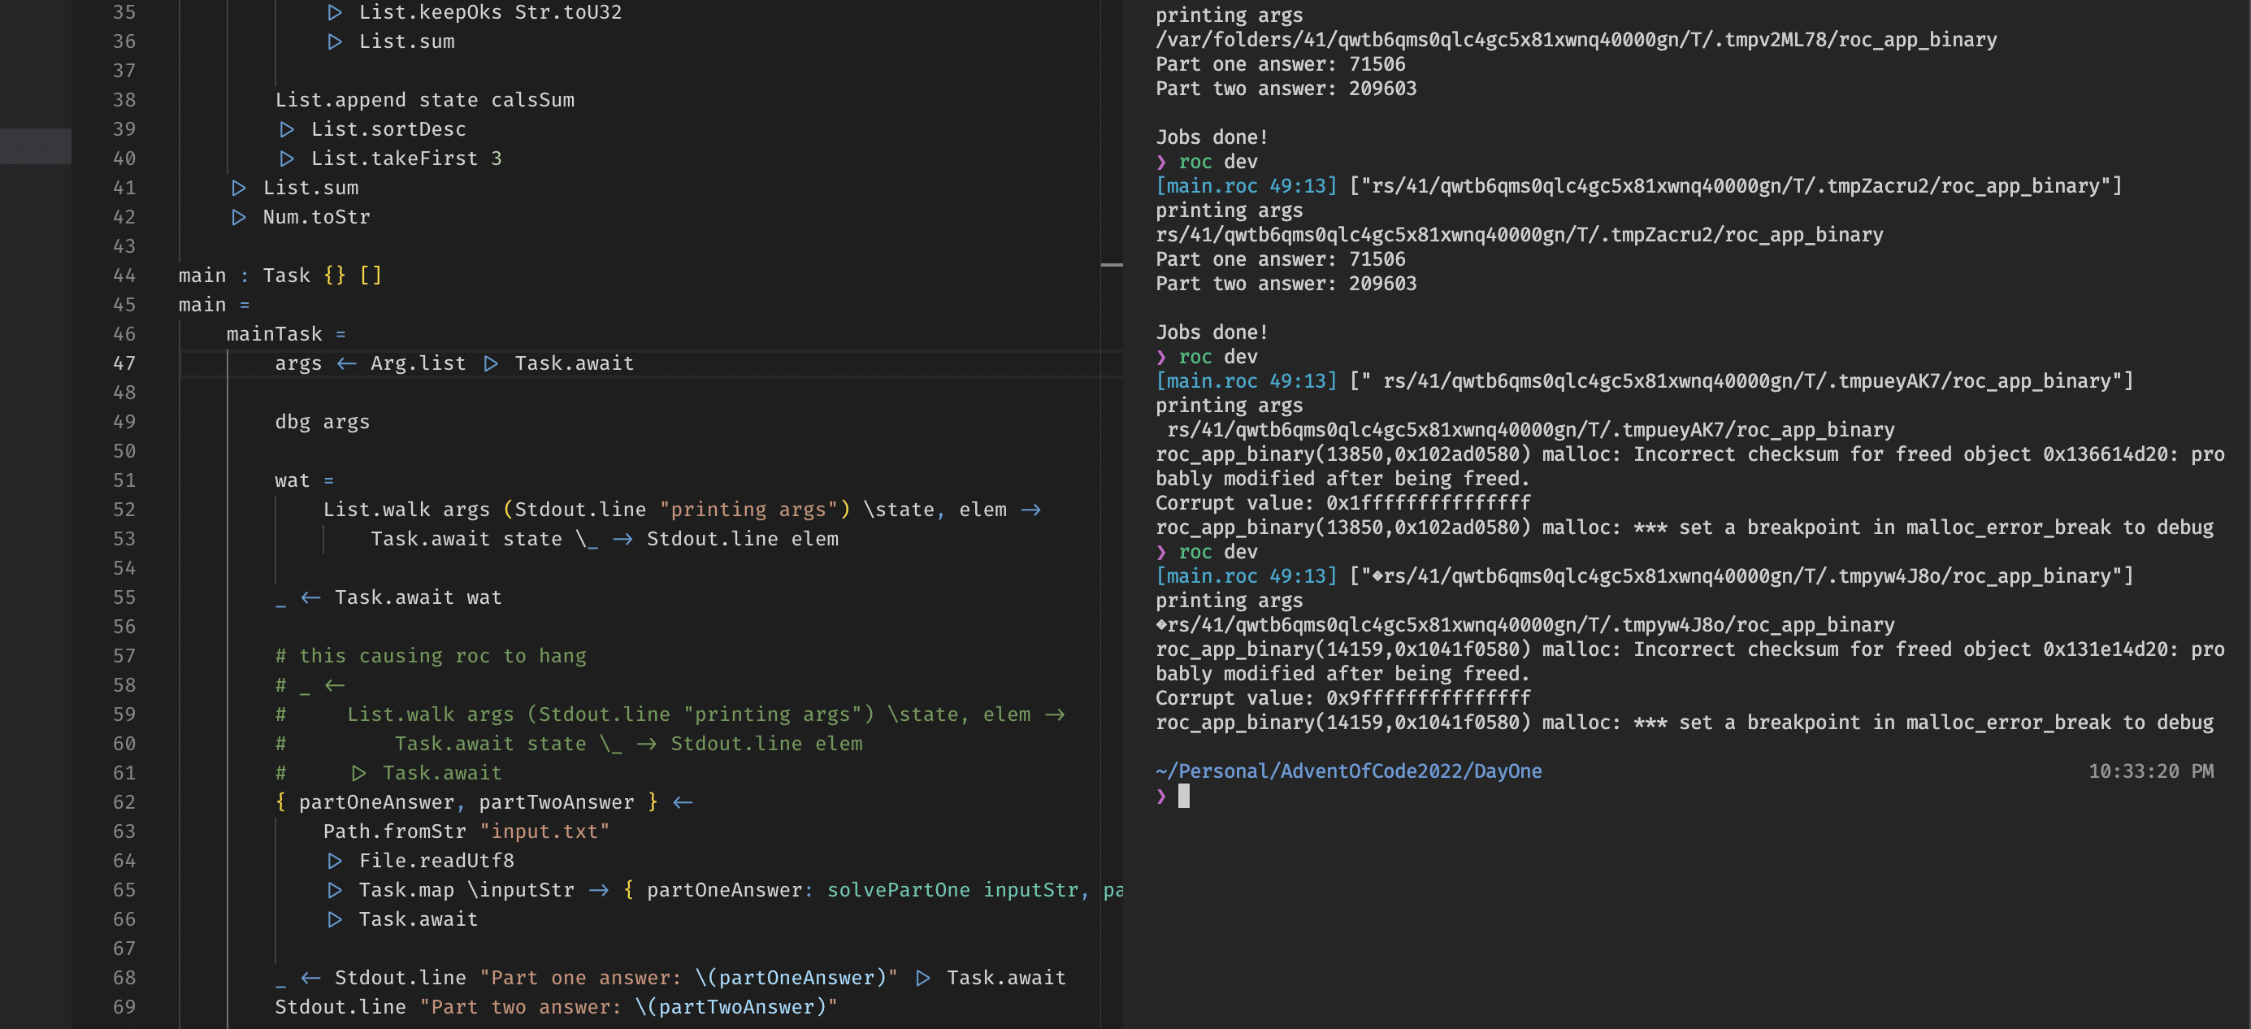Click the minimap scroll marker beside line 44

pos(1112,264)
